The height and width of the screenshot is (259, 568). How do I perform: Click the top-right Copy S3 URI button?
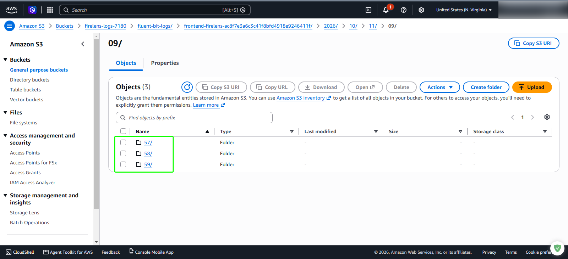(x=534, y=43)
